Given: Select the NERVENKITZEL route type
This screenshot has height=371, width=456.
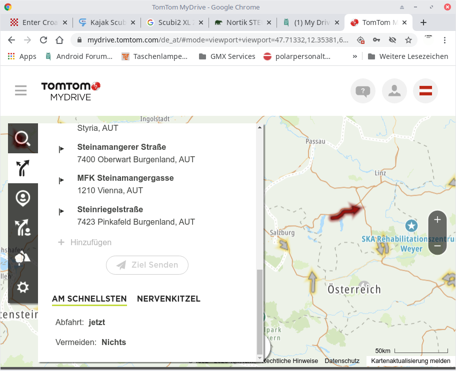Looking at the screenshot, I should click(168, 299).
